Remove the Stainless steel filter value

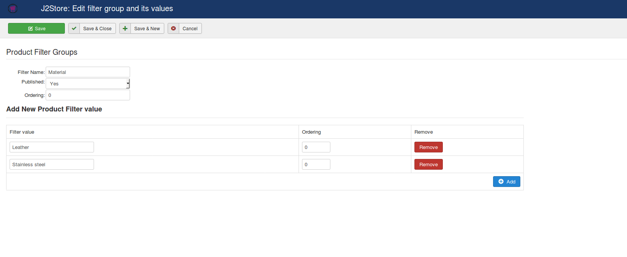coord(429,164)
